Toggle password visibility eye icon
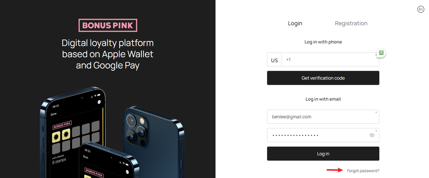429x178 pixels. (372, 135)
